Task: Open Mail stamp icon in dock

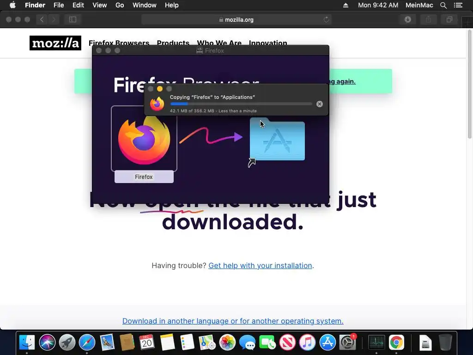Action: click(107, 343)
